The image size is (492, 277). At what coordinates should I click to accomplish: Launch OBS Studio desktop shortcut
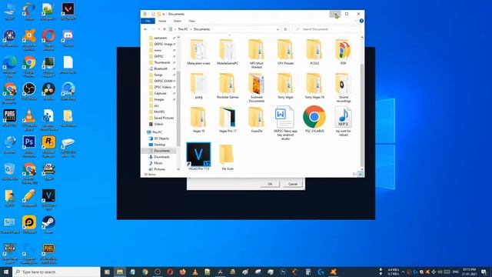[x=29, y=91]
